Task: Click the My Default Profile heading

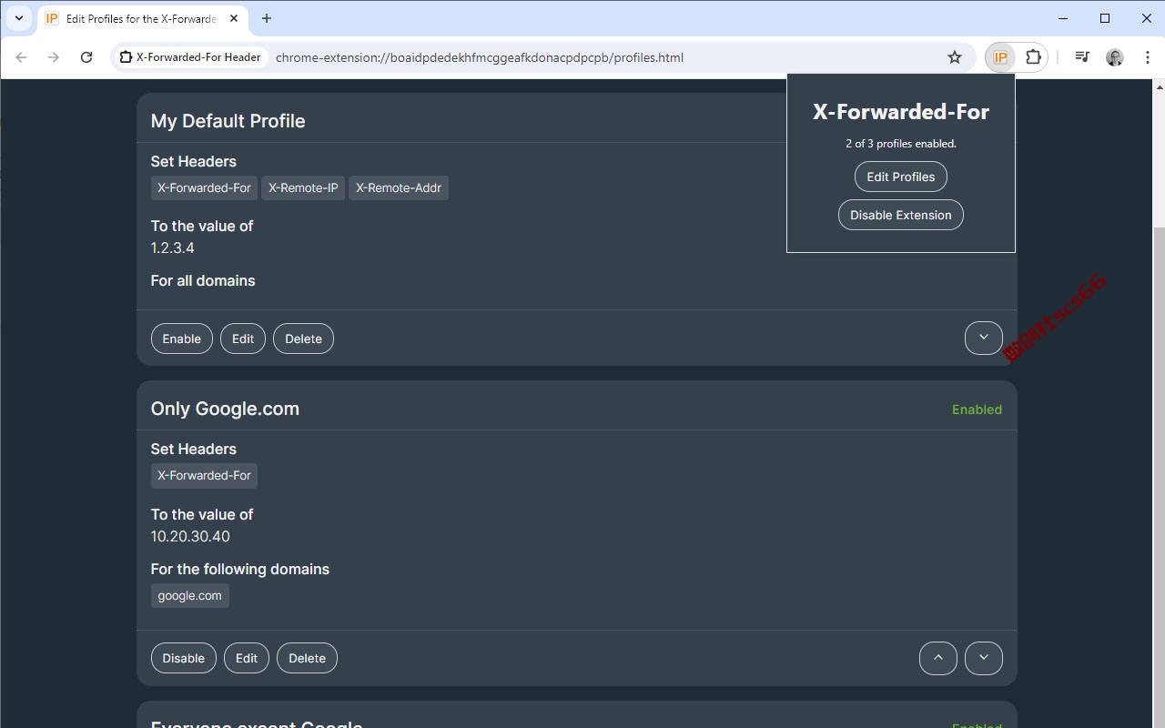Action: pos(228,121)
